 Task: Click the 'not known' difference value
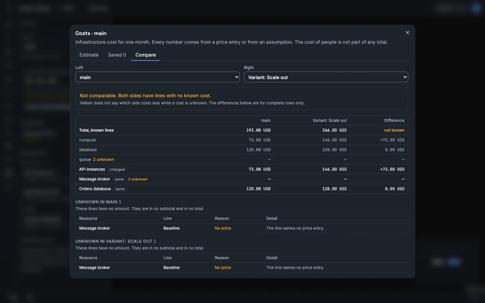pos(394,130)
